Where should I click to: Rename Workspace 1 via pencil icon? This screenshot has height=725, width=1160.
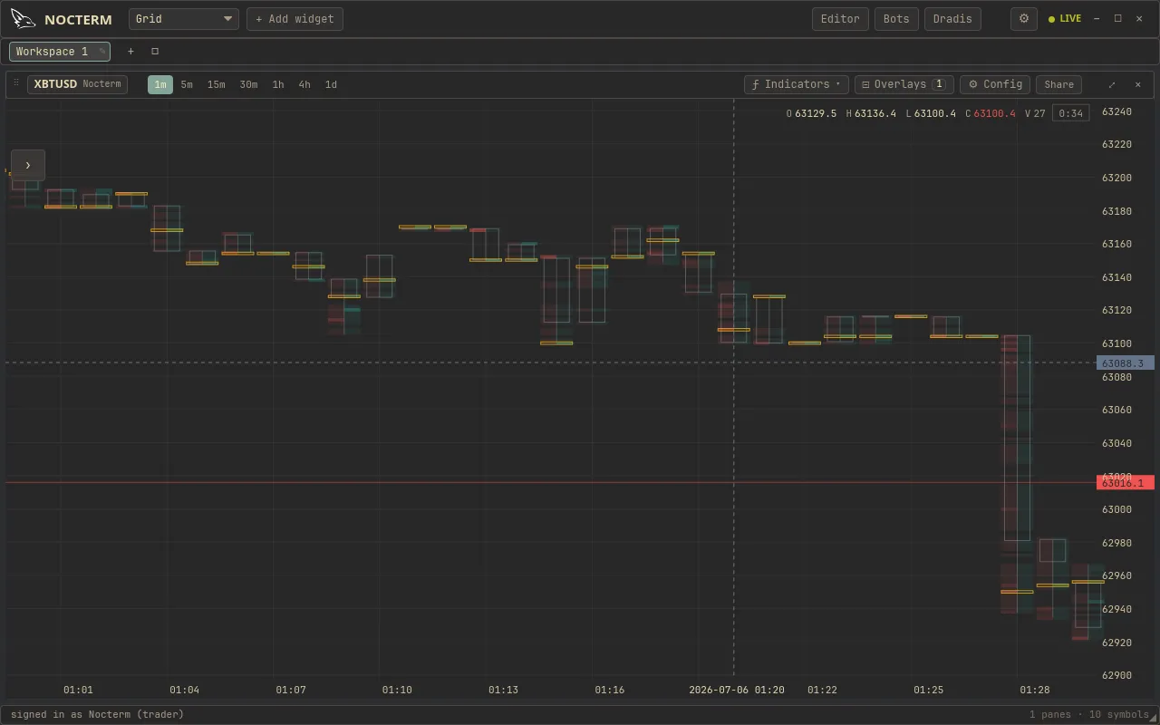pos(101,52)
